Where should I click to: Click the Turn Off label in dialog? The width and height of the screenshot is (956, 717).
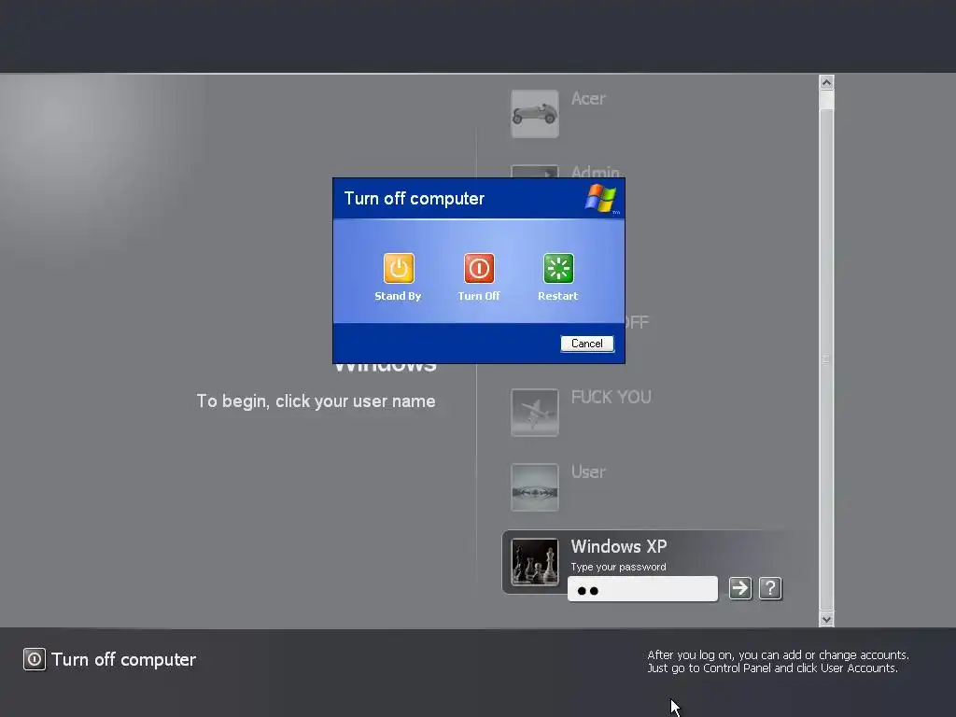tap(479, 296)
